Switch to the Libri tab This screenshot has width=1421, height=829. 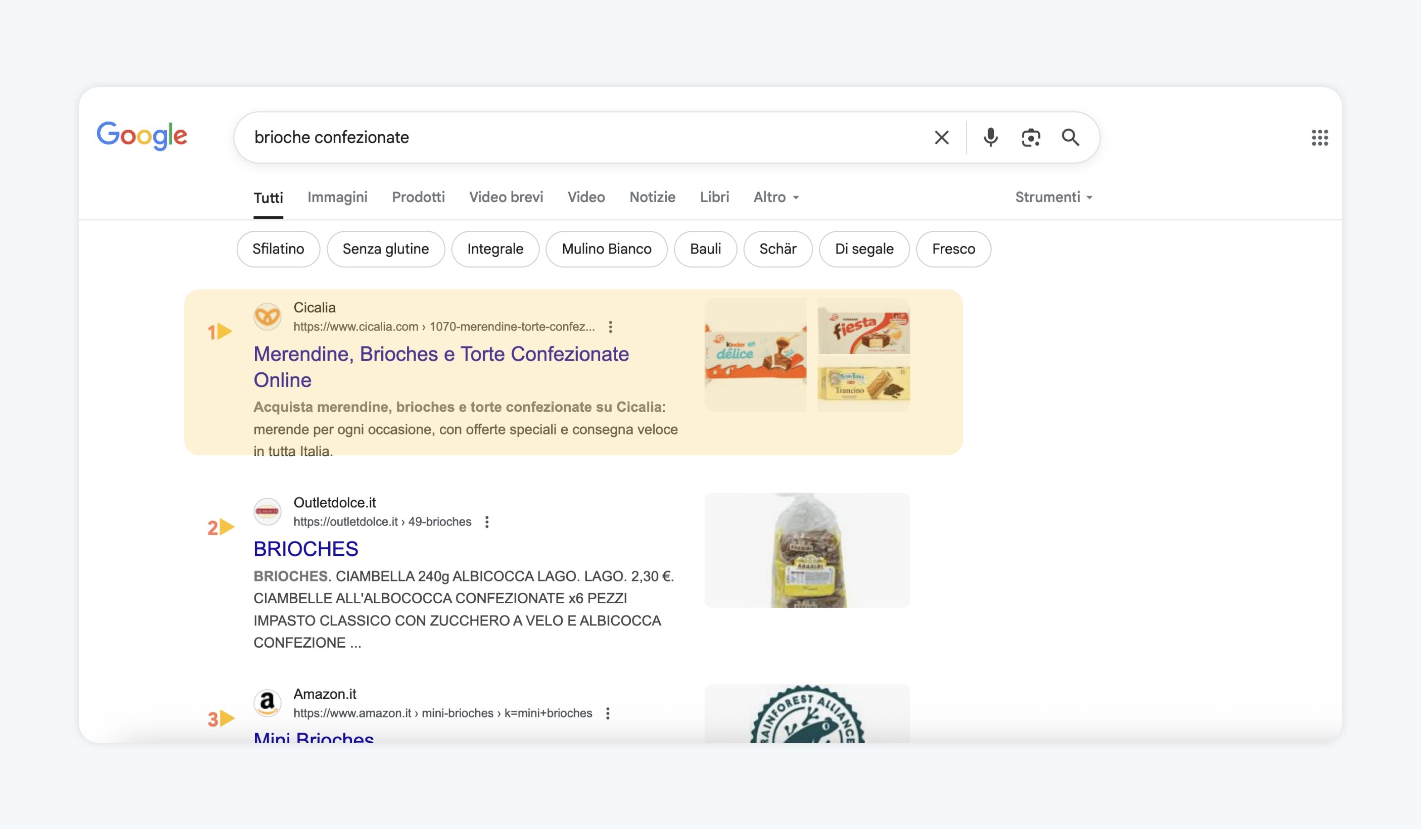(715, 197)
